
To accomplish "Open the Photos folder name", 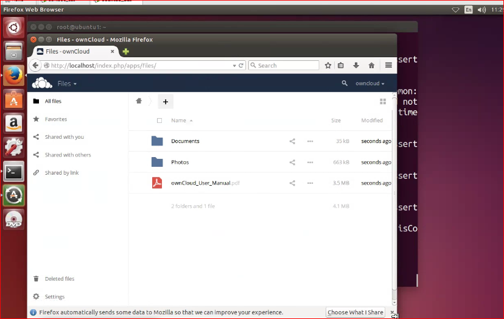I will point(180,163).
